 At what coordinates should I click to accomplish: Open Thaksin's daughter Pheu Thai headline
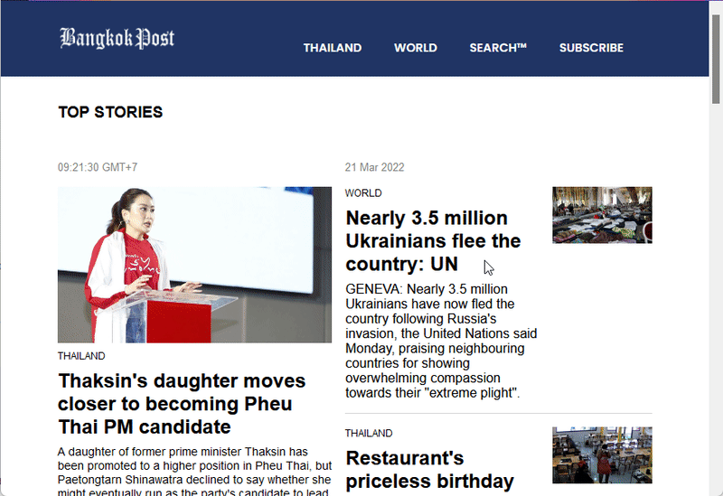click(182, 404)
